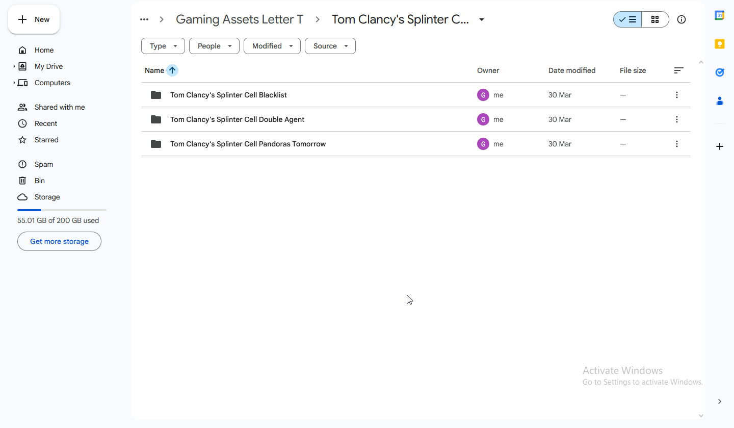The image size is (734, 428).
Task: Hide the side panel with the chevron
Action: pos(720,401)
